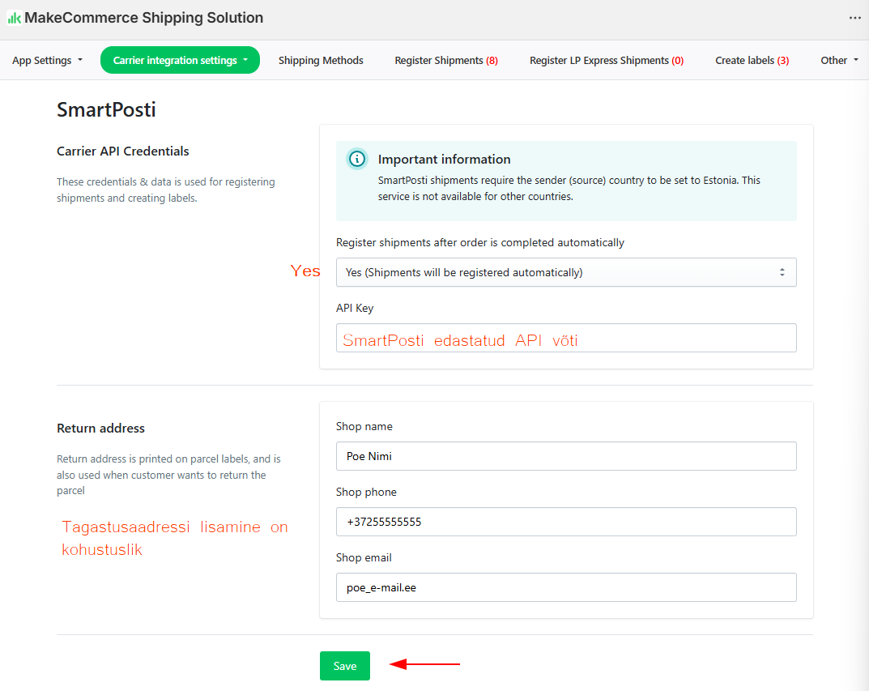
Task: Focus the API Key input field
Action: pyautogui.click(x=565, y=338)
